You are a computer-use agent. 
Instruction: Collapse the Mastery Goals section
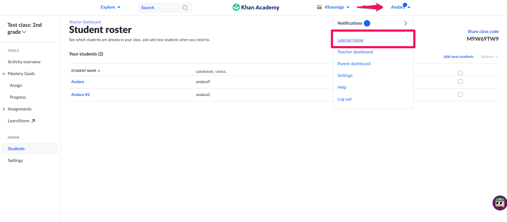(x=4, y=74)
